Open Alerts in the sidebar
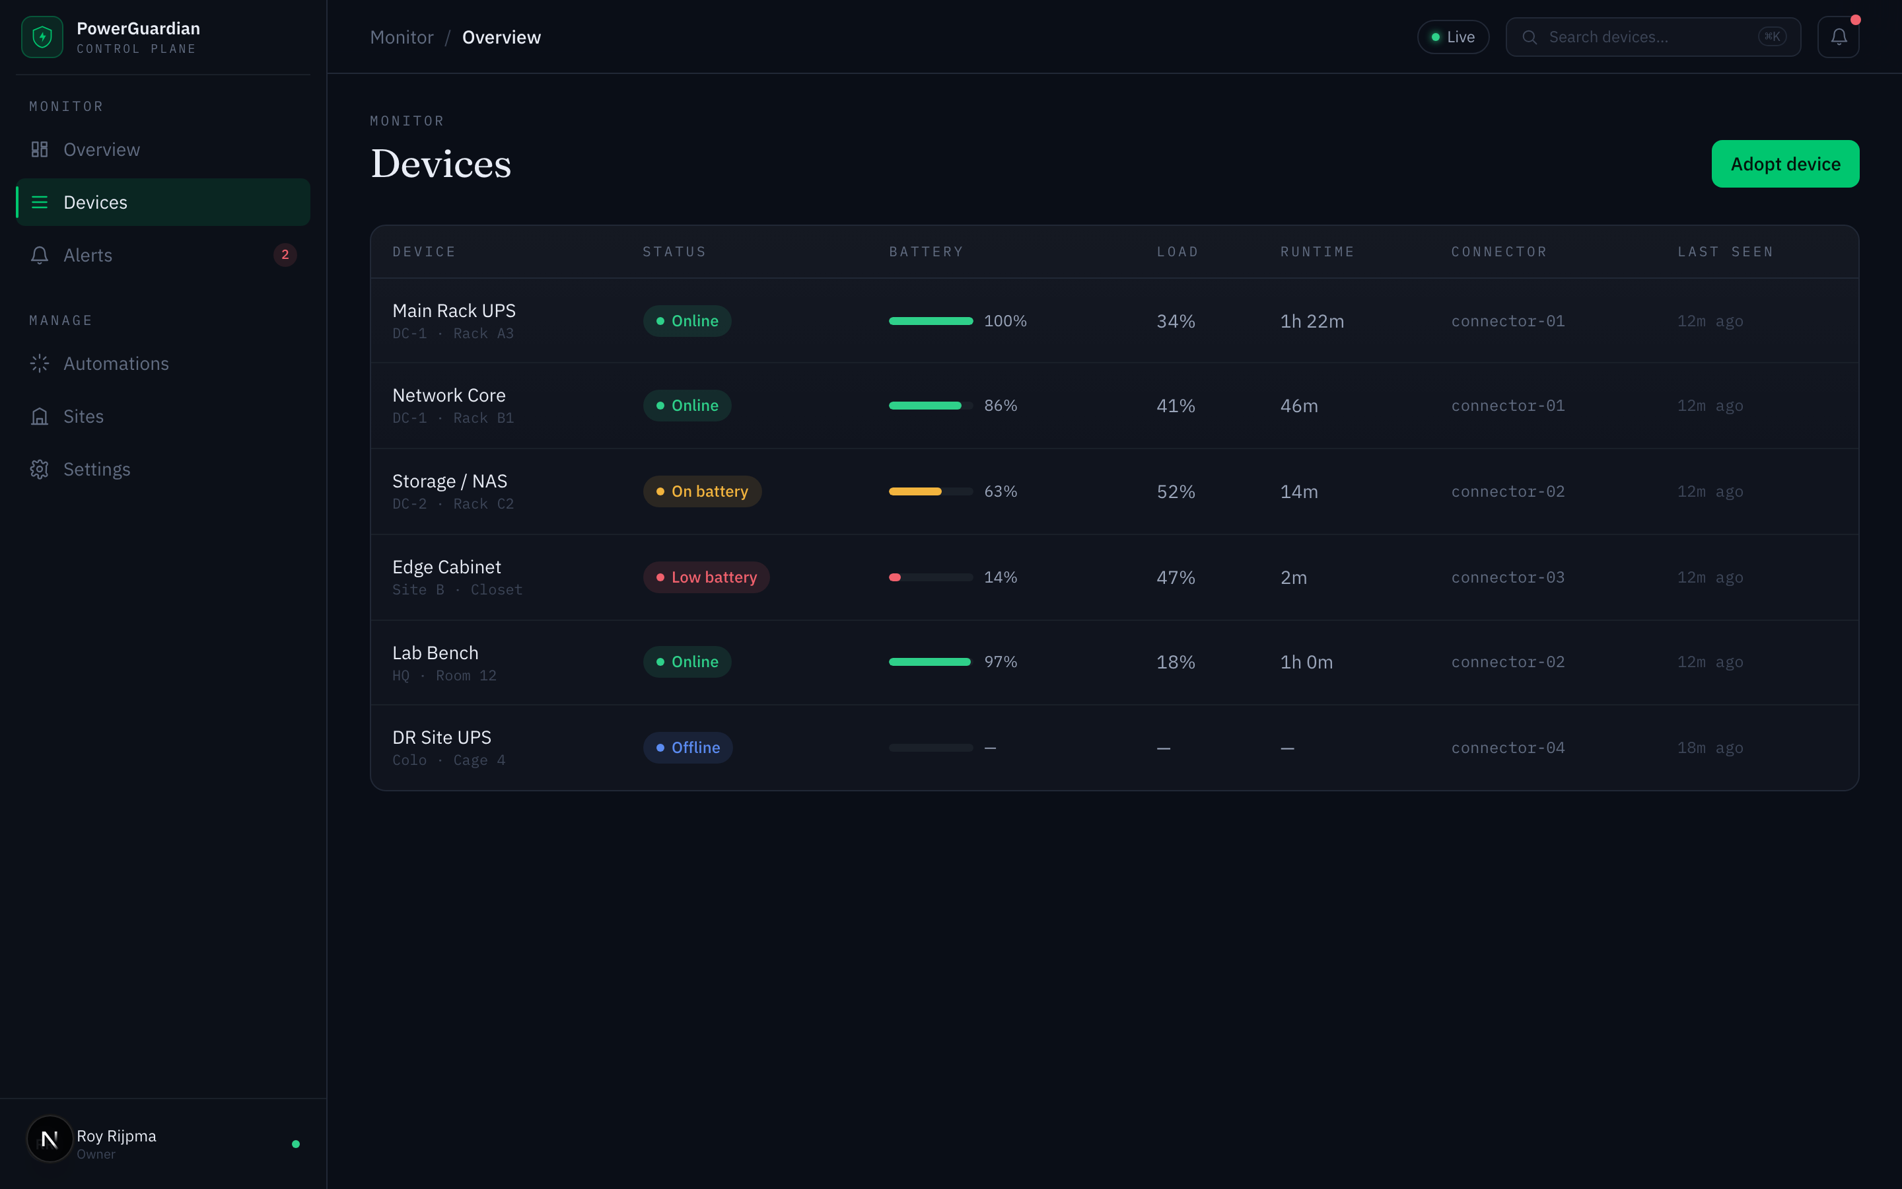This screenshot has height=1189, width=1902. click(162, 255)
